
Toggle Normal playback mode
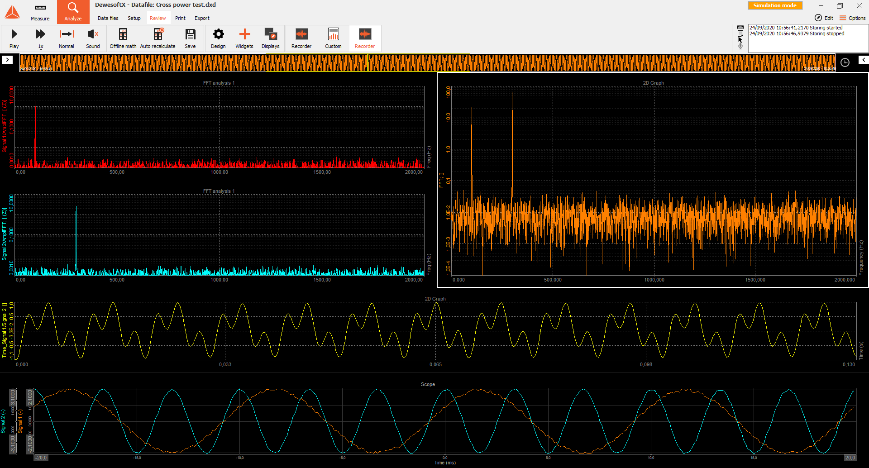point(67,38)
